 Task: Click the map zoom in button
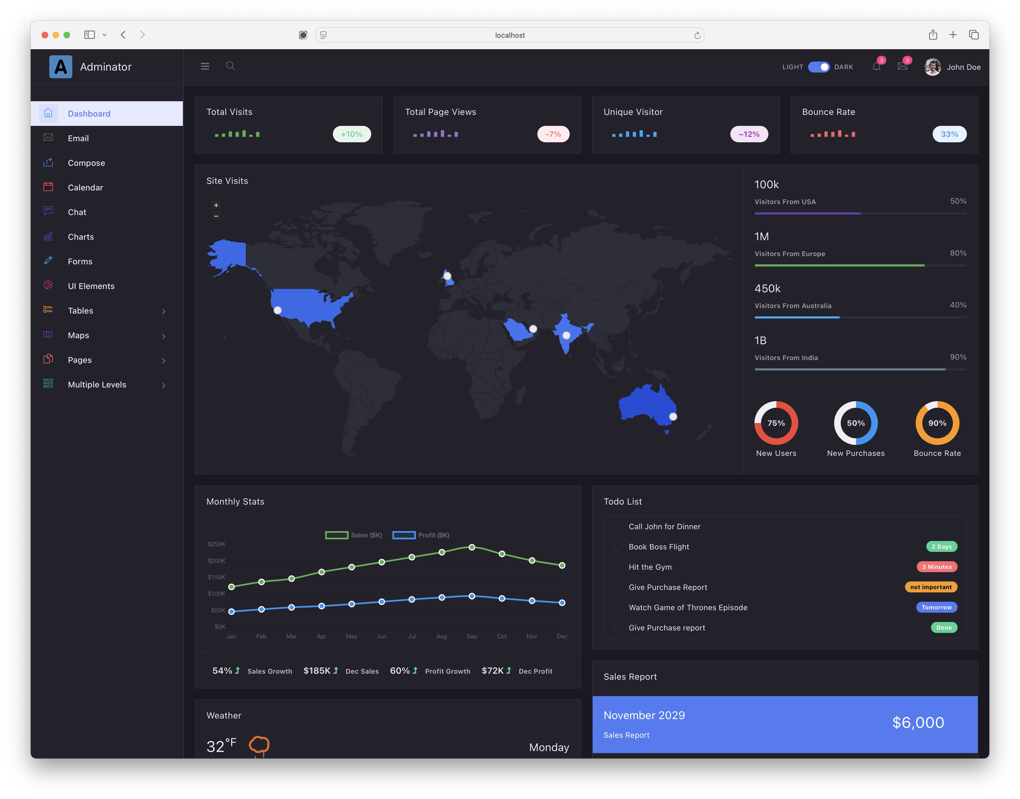[x=216, y=205]
